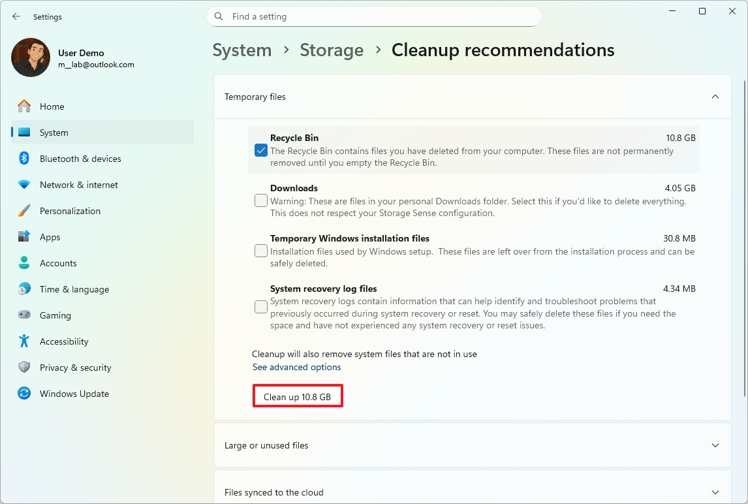748x504 pixels.
Task: Open Bluetooth & devices icon
Action: pyautogui.click(x=24, y=159)
